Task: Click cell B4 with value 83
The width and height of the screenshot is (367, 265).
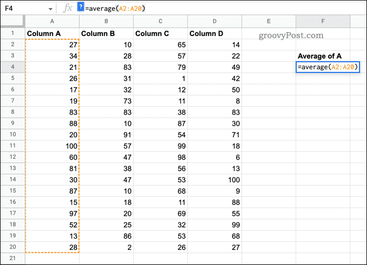Action: [106, 67]
